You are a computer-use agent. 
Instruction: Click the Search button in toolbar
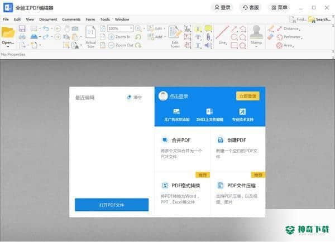pos(319,20)
